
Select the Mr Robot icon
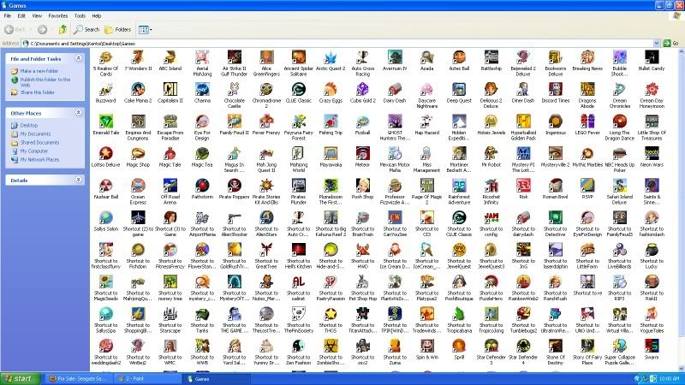491,154
